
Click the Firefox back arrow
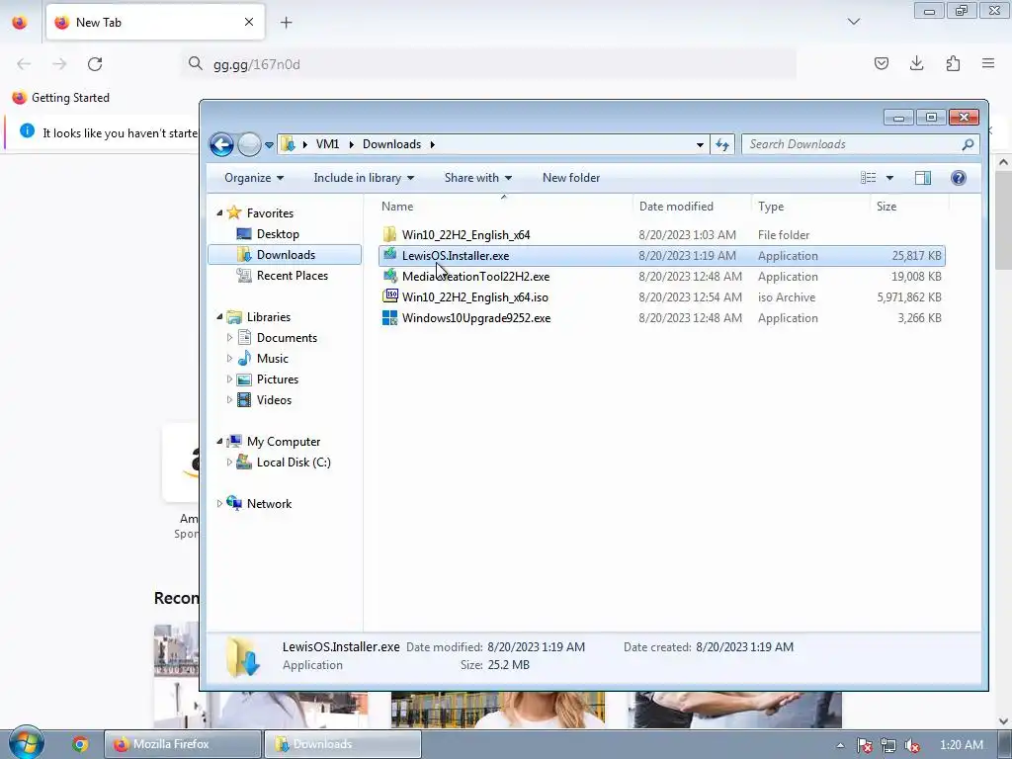24,64
